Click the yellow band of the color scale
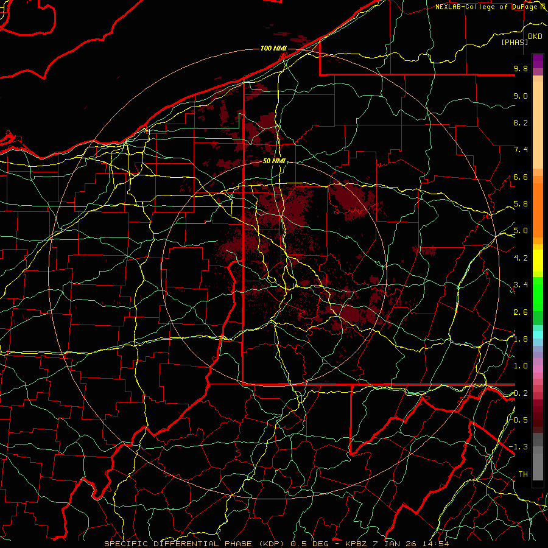 pyautogui.click(x=538, y=261)
